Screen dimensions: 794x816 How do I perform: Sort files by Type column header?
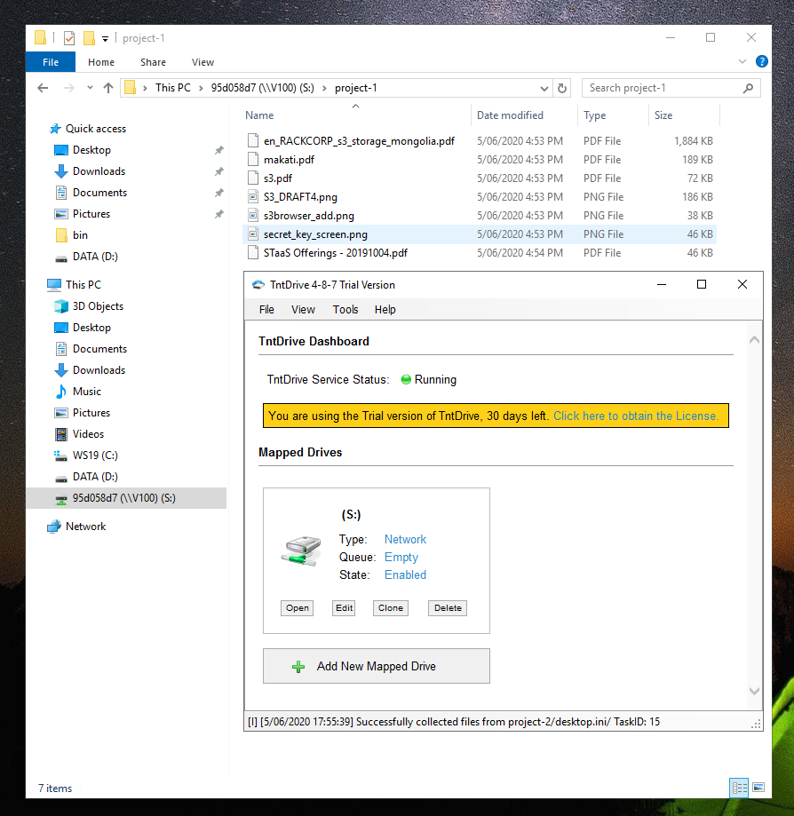[x=613, y=115]
